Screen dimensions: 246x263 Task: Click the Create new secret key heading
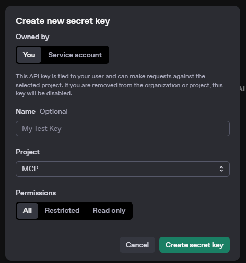63,21
